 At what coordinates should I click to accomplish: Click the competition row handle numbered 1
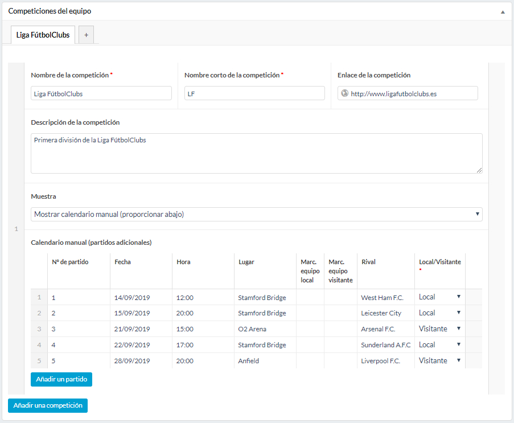[16, 228]
